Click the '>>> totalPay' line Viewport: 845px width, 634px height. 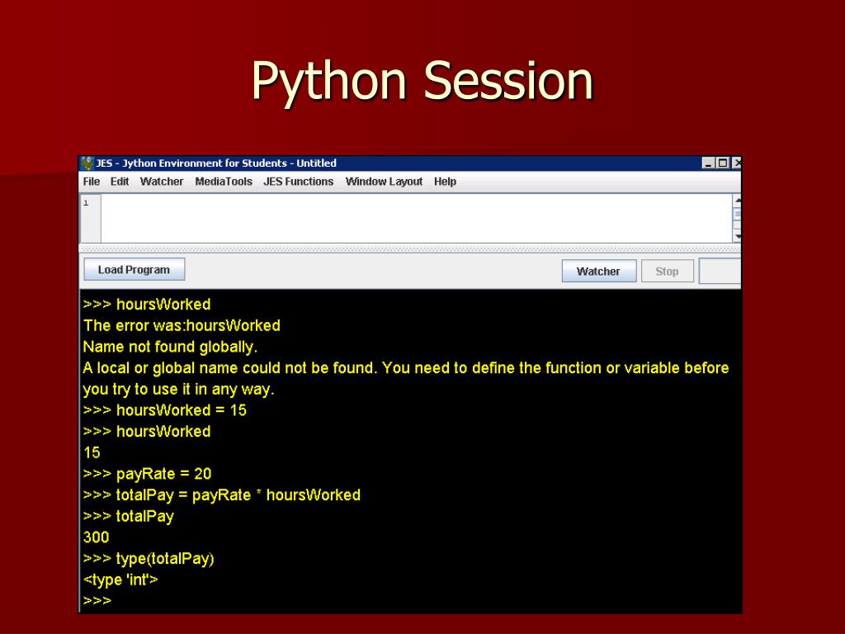coord(128,517)
